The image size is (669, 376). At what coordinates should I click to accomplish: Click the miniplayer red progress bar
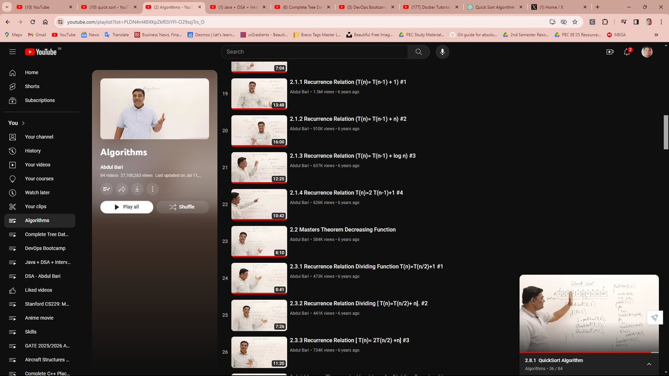(589, 353)
